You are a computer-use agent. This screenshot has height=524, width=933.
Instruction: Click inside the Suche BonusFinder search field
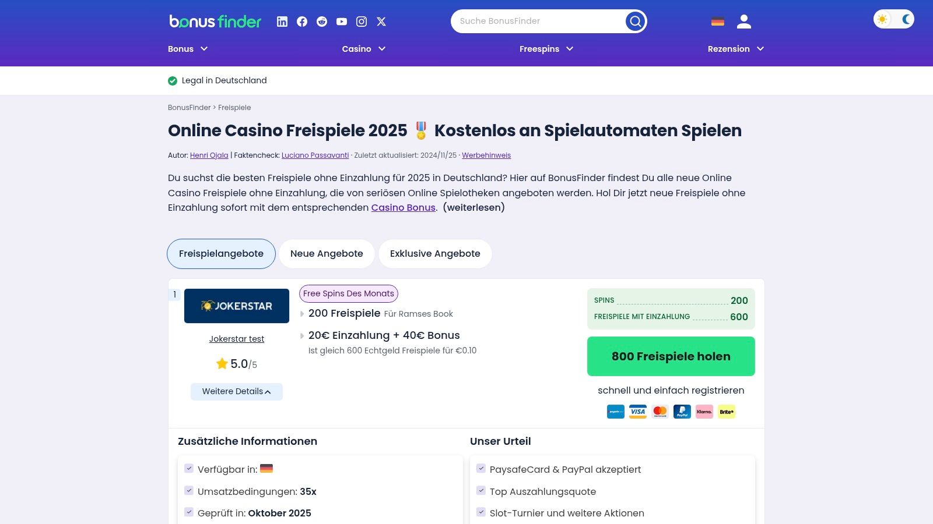coord(542,21)
